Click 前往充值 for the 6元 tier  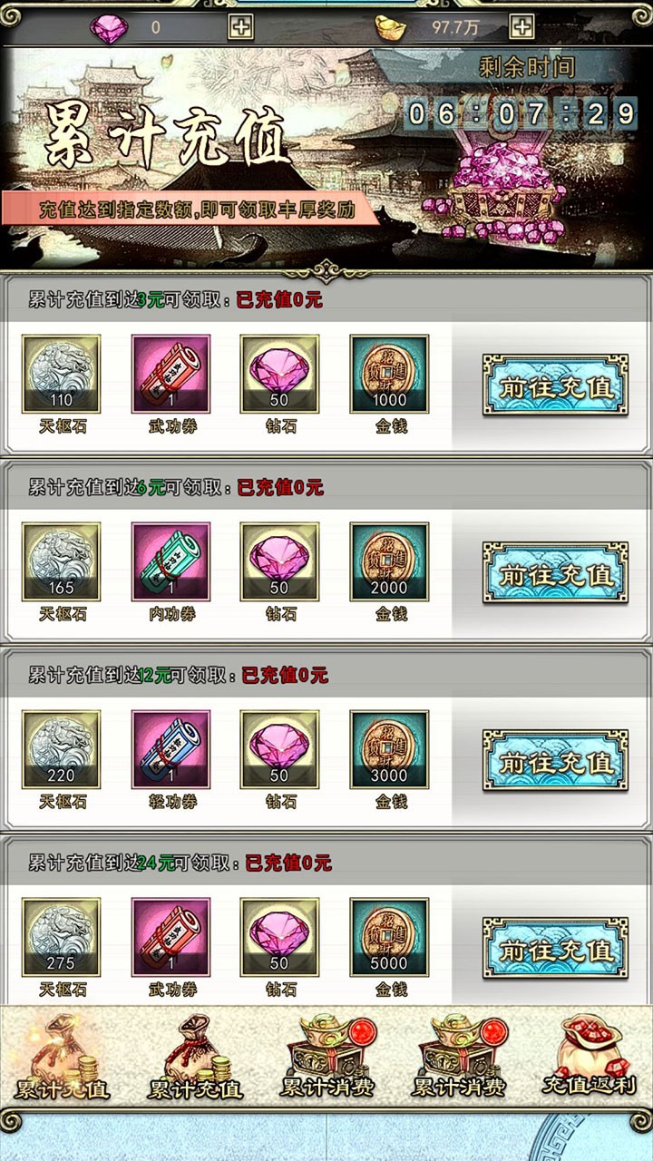[x=555, y=573]
